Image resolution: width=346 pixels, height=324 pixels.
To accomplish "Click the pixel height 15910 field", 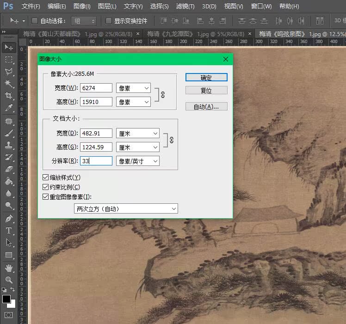I will point(96,102).
